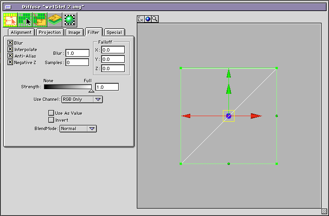Image resolution: width=329 pixels, height=216 pixels.
Task: Click the Samples input field
Action: 77,62
